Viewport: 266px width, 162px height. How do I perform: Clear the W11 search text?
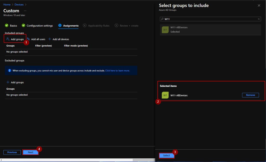pyautogui.click(x=259, y=19)
